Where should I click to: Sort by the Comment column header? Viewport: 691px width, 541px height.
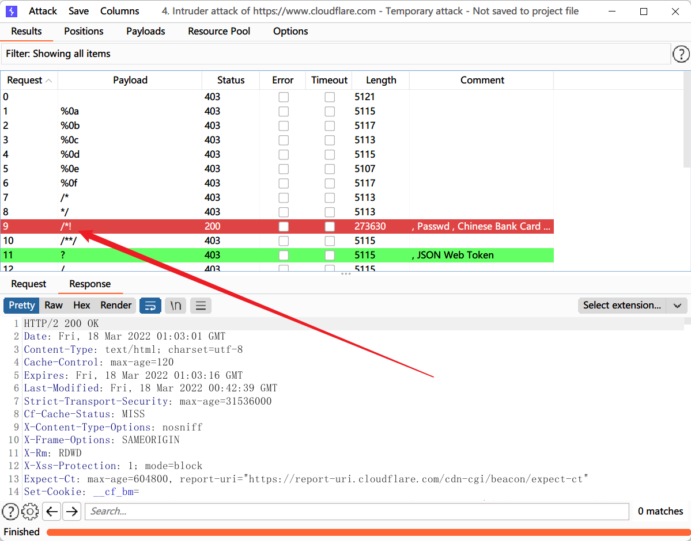pos(482,81)
